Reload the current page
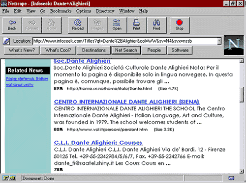 pos(78,26)
